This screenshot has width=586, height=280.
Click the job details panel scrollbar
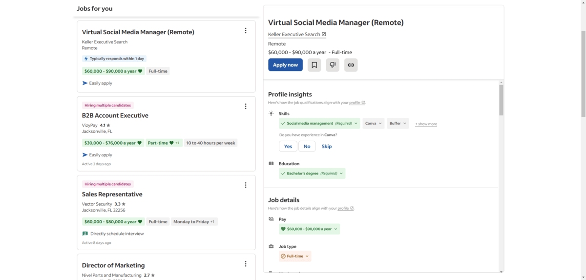click(501, 100)
